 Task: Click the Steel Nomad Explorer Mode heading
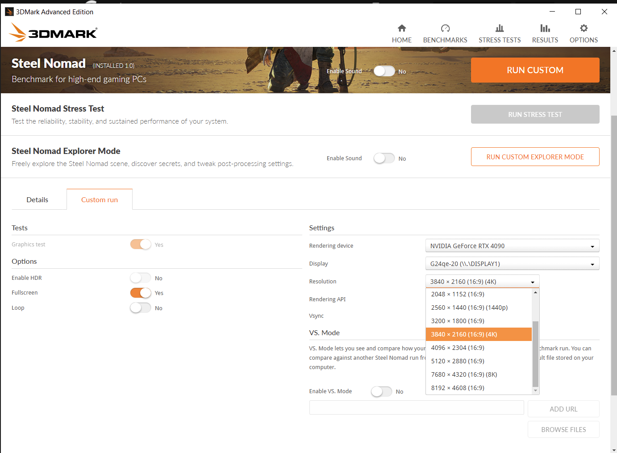(66, 151)
